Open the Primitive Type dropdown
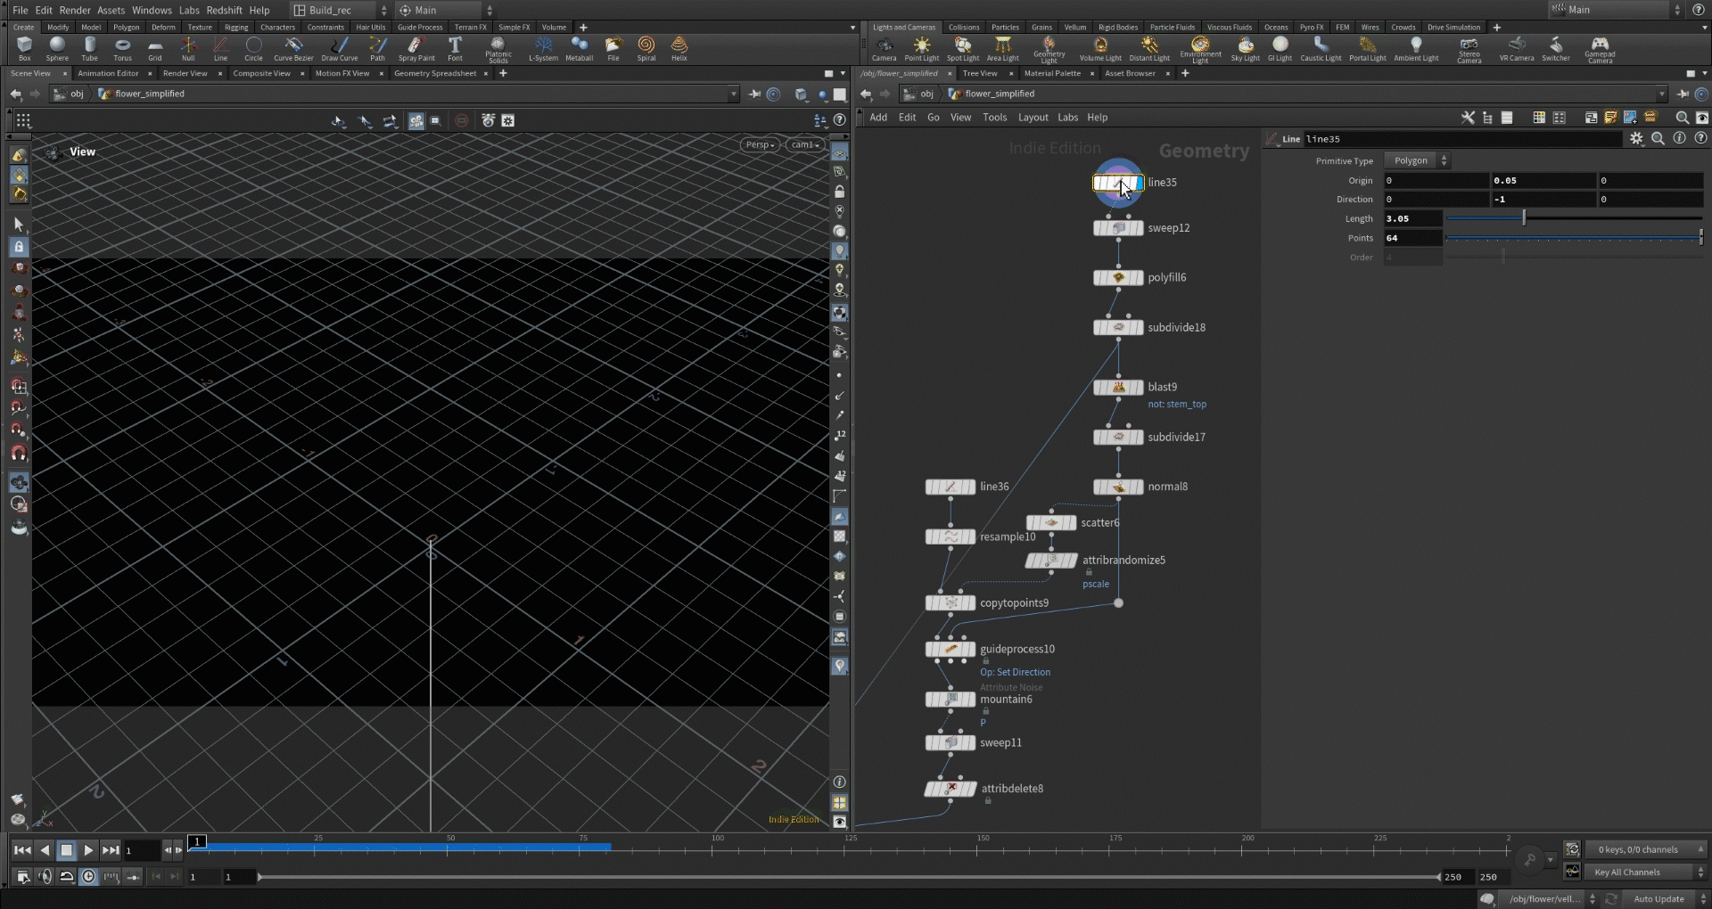Image resolution: width=1712 pixels, height=909 pixels. click(x=1417, y=160)
